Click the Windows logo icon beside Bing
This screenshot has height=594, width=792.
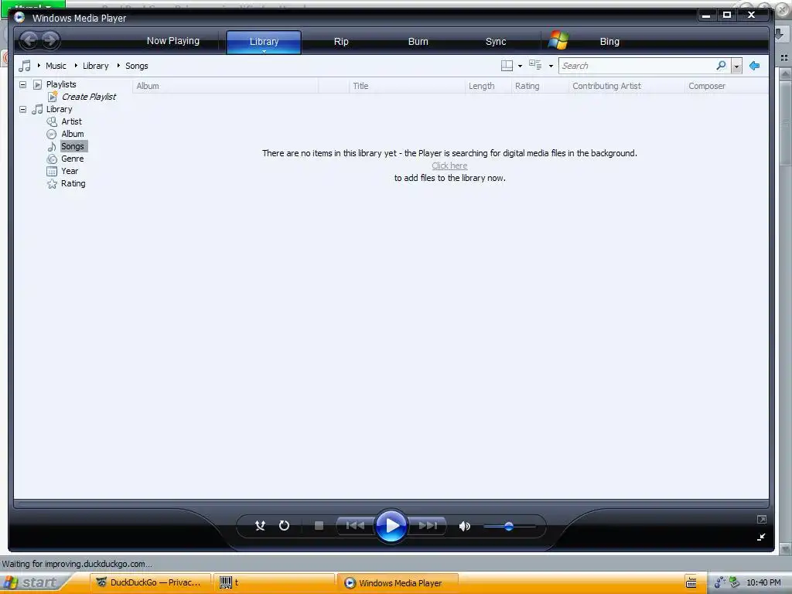(x=558, y=40)
